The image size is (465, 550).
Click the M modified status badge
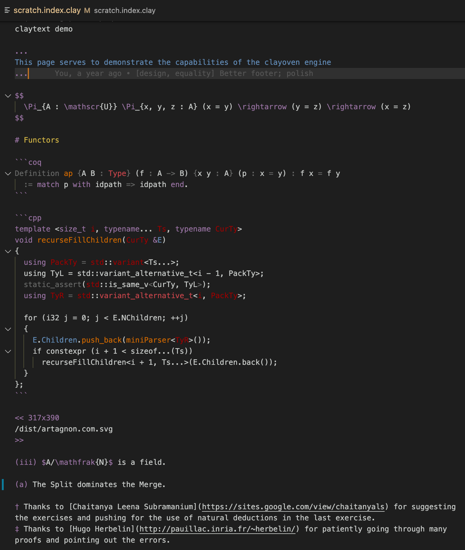pyautogui.click(x=87, y=10)
